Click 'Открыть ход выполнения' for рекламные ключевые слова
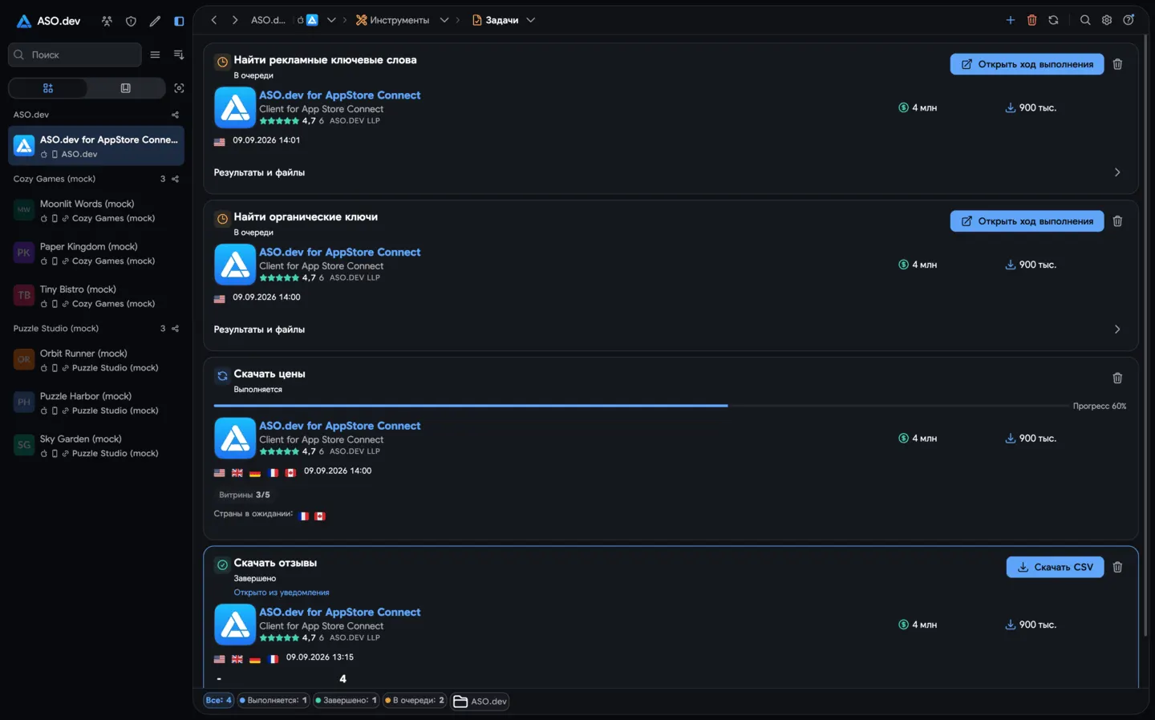Image resolution: width=1155 pixels, height=720 pixels. (x=1027, y=64)
